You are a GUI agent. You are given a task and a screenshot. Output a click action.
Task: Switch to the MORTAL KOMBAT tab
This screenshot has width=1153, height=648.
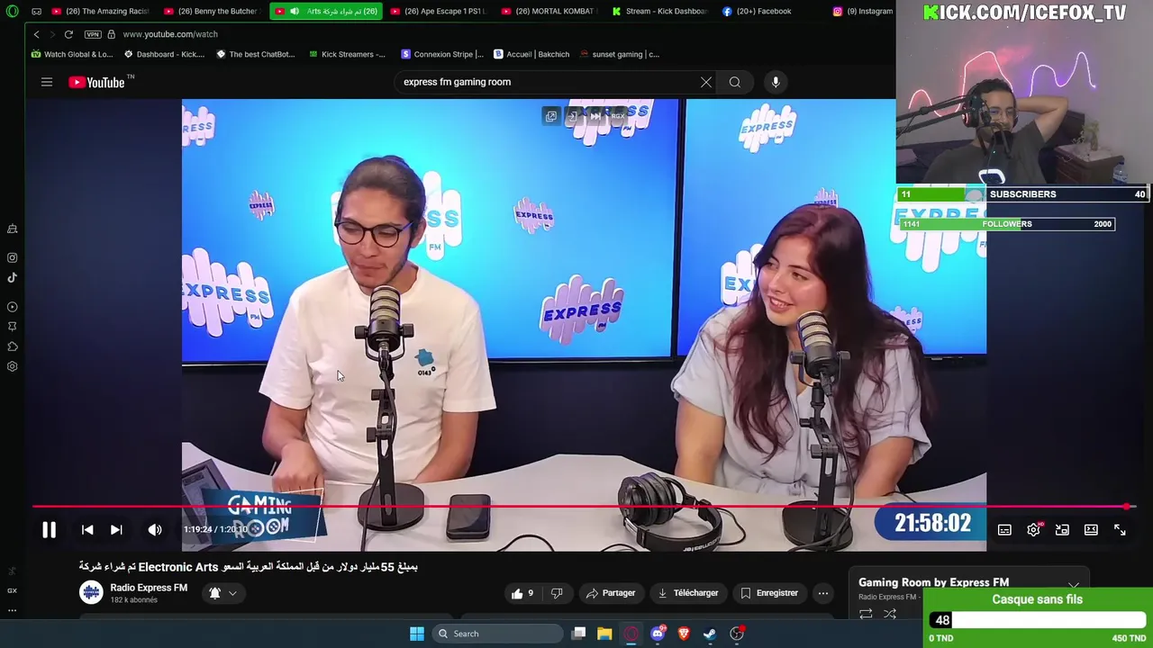pyautogui.click(x=549, y=11)
